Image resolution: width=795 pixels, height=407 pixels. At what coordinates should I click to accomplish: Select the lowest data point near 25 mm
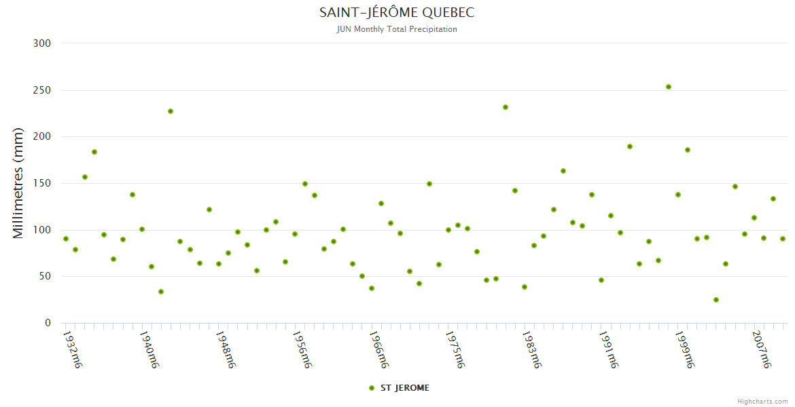[716, 300]
